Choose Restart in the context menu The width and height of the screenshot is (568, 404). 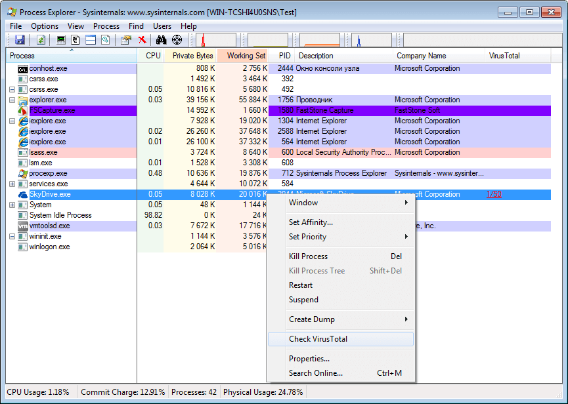[341, 285]
